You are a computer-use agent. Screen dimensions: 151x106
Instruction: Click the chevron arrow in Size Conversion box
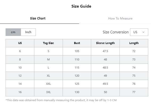point(143,32)
